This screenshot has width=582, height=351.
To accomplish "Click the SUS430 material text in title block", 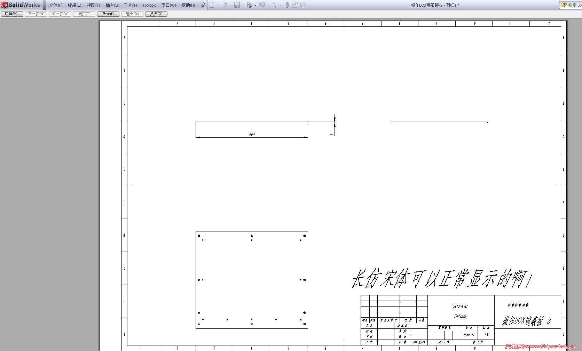I will tap(460, 307).
